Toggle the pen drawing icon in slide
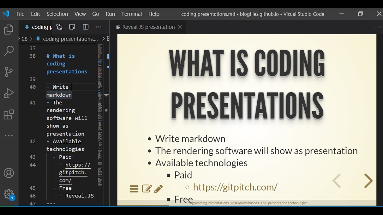Image resolution: width=383 pixels, height=215 pixels. click(159, 189)
